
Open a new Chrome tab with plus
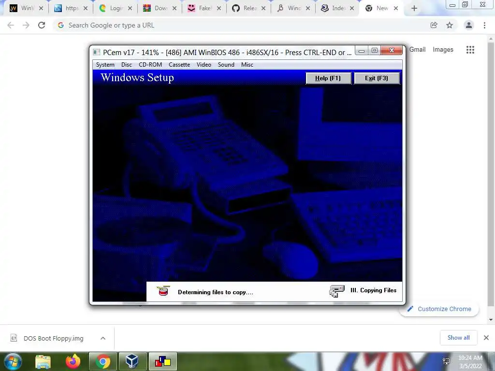click(414, 9)
